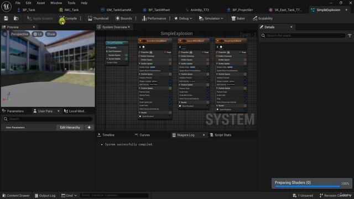Collapse Render section in Omnidirectional Burst emitter
The width and height of the screenshot is (354, 199).
coord(140,113)
